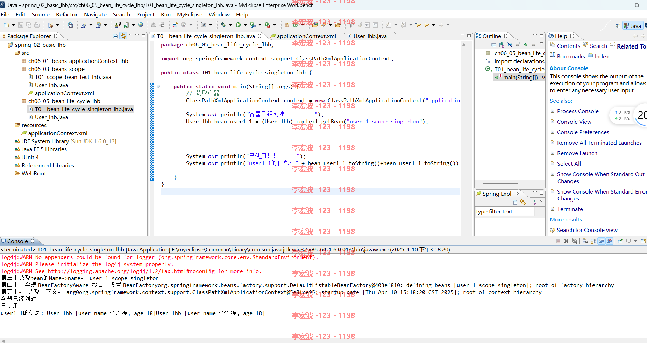Viewport: 647px width, 343px height.
Task: Toggle Link with Editor in Spring Explorer
Action: pyautogui.click(x=523, y=202)
